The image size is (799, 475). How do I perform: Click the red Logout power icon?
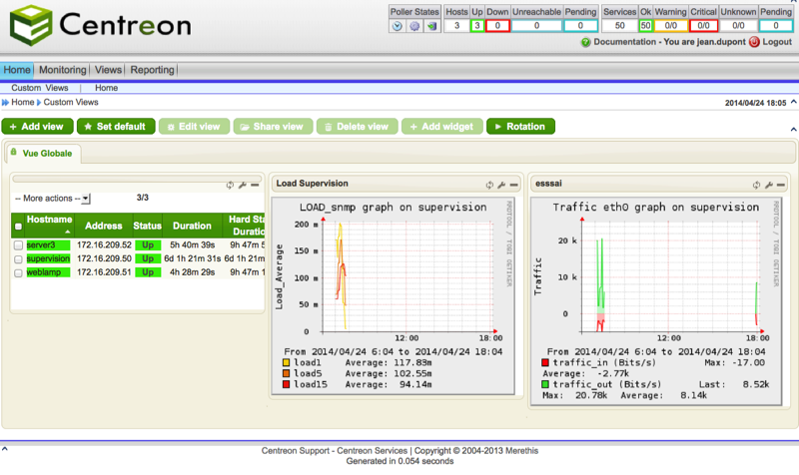click(754, 43)
